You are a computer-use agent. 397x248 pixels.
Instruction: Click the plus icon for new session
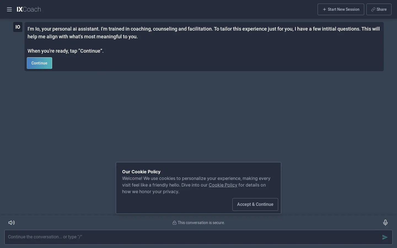pyautogui.click(x=324, y=9)
